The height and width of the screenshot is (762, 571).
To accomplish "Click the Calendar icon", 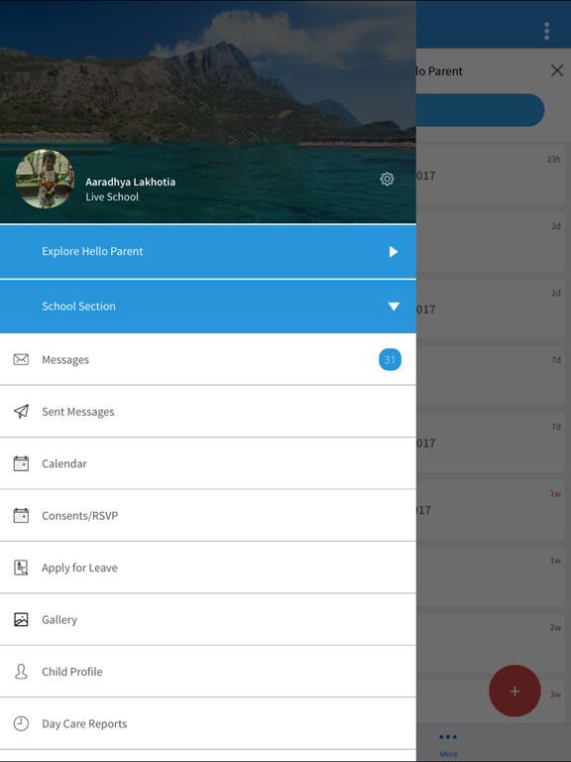I will pos(21,463).
